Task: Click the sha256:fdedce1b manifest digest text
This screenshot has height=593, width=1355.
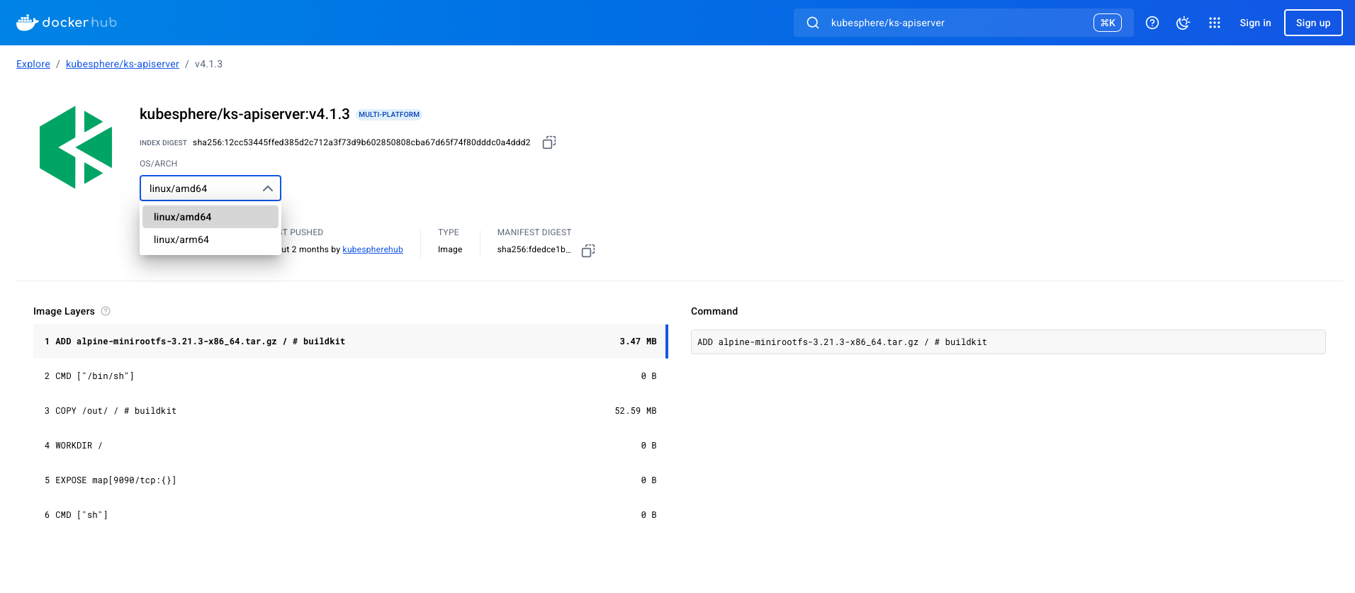Action: (534, 249)
